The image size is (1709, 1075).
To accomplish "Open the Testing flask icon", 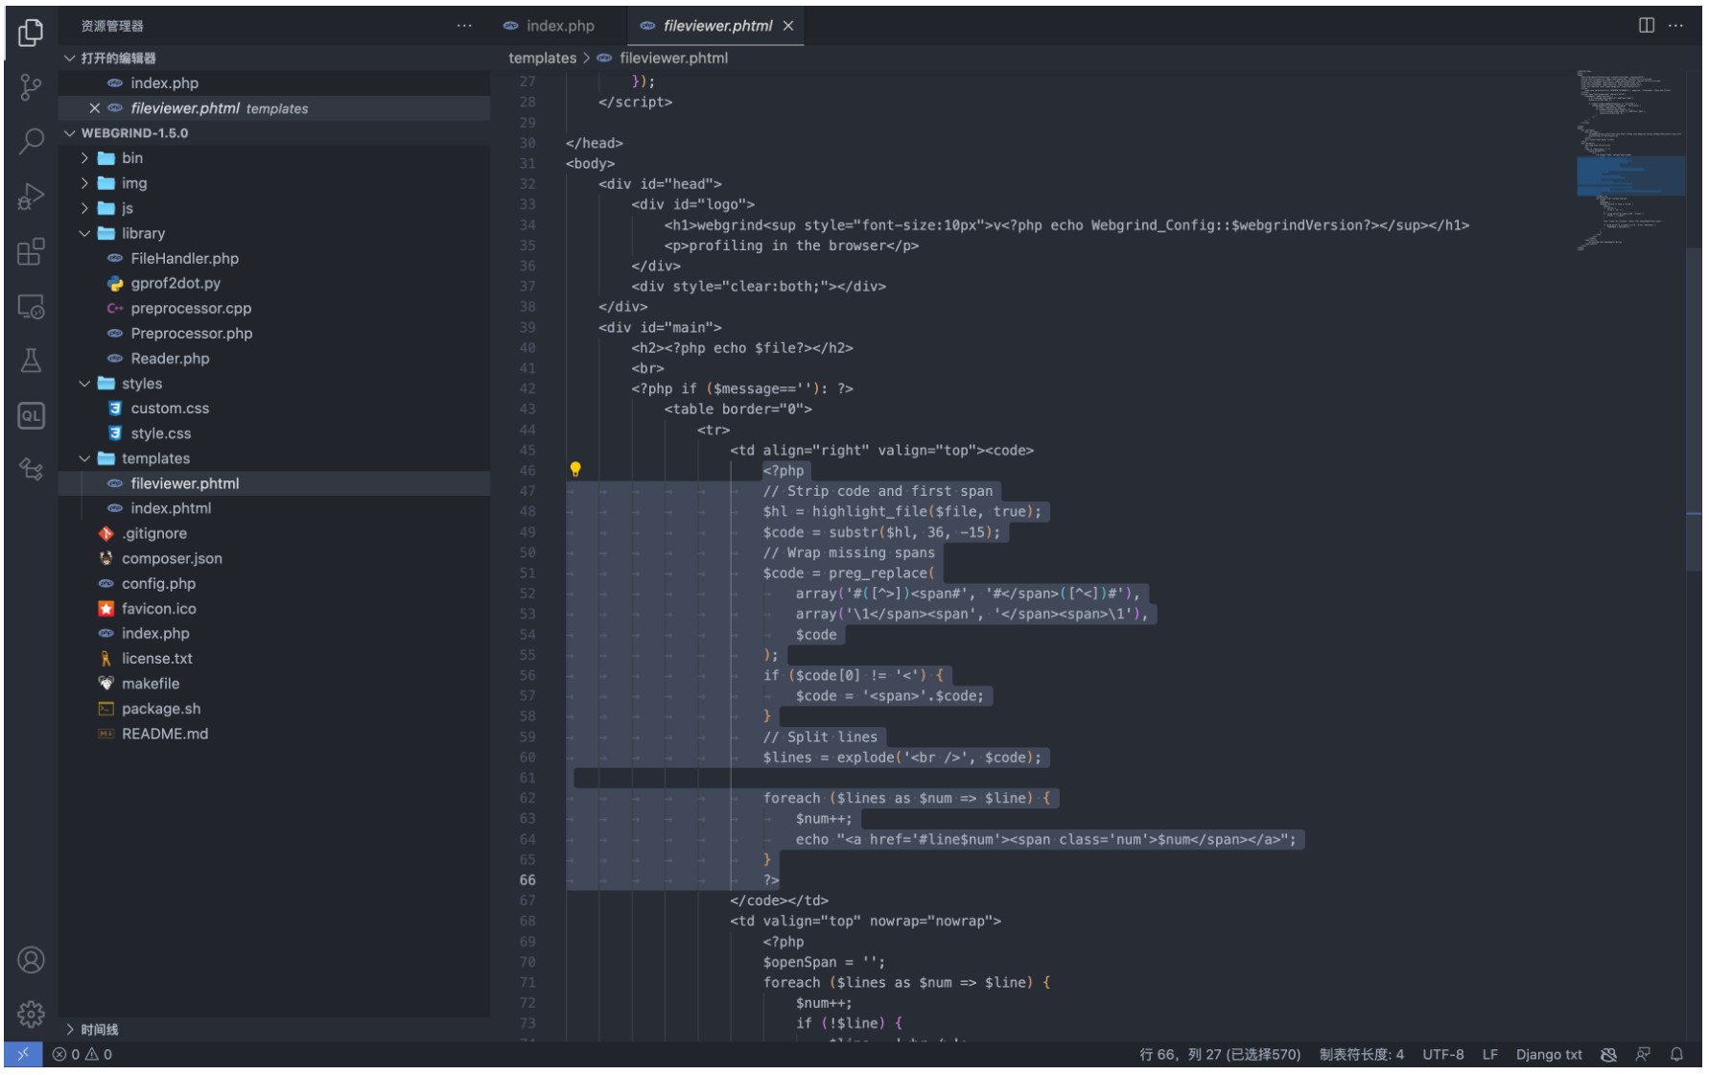I will point(31,361).
